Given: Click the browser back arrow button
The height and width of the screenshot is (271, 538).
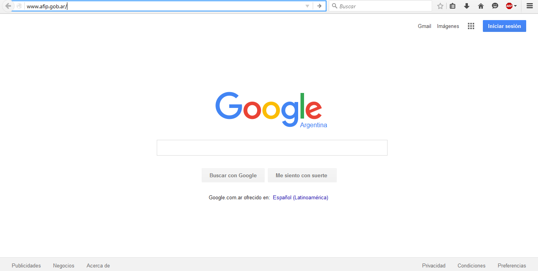Looking at the screenshot, I should (8, 6).
